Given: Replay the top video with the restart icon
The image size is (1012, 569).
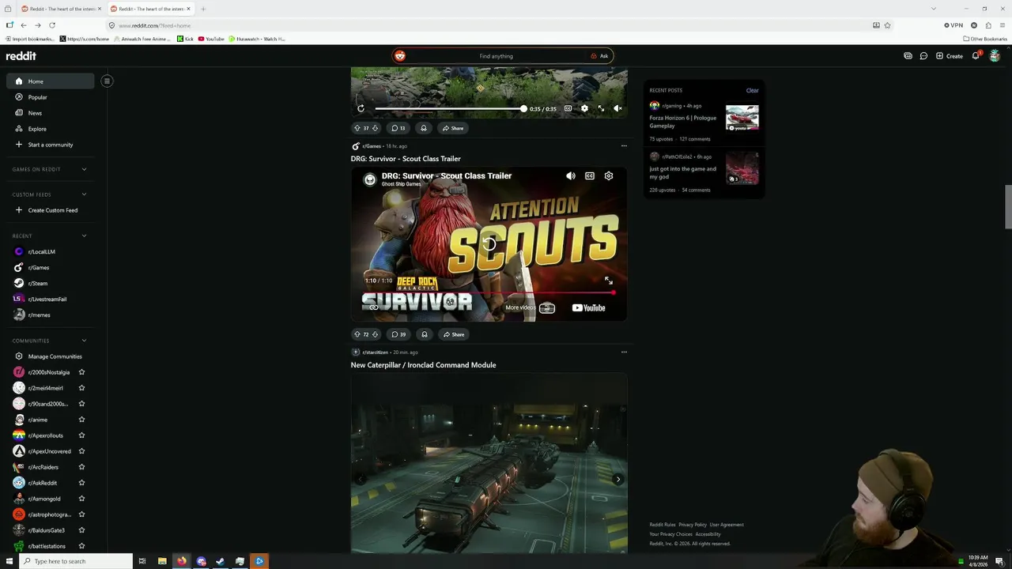Looking at the screenshot, I should pos(361,108).
